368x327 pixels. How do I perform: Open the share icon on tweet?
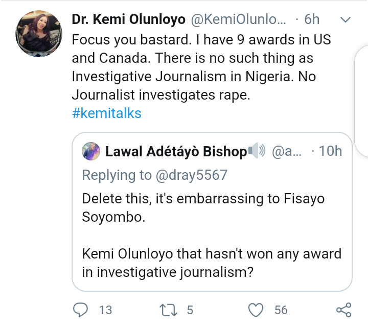pos(343,310)
